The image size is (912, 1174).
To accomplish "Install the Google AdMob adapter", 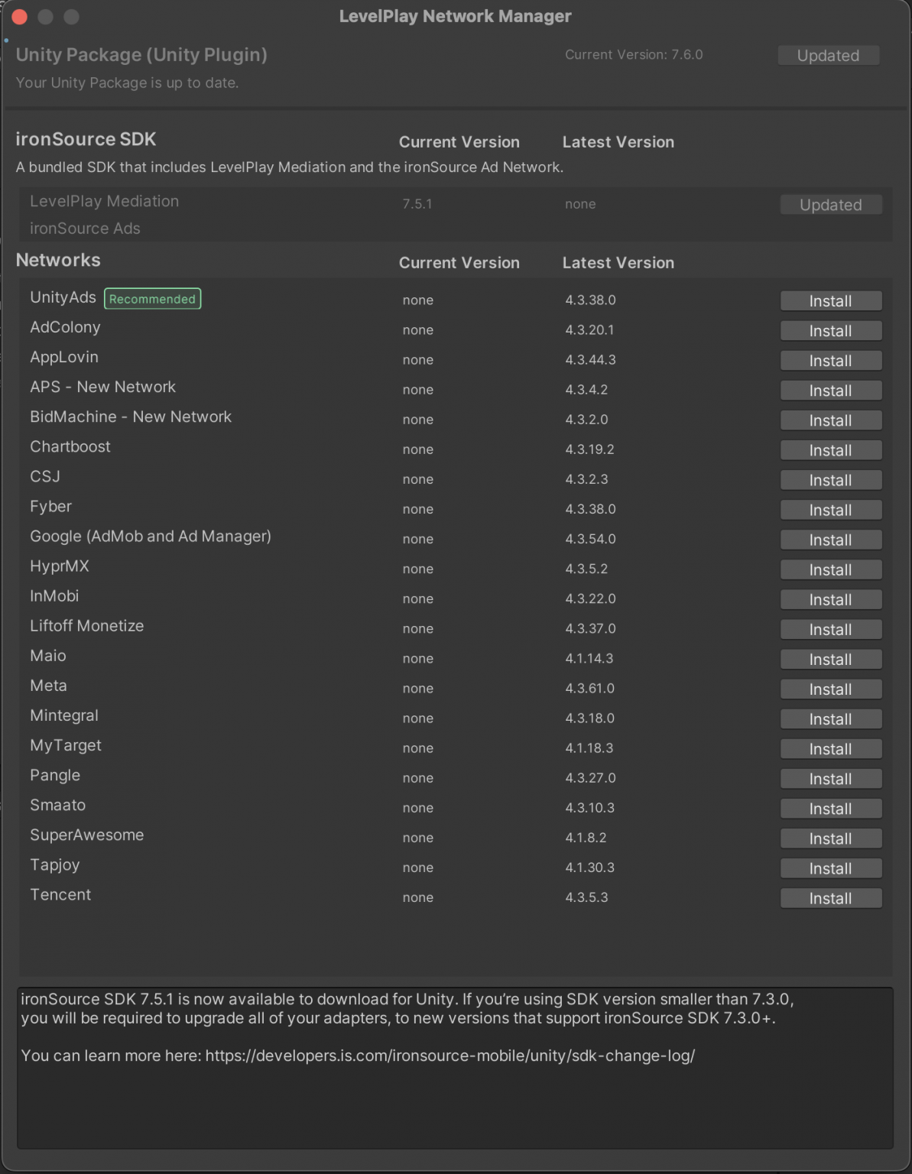I will [830, 540].
